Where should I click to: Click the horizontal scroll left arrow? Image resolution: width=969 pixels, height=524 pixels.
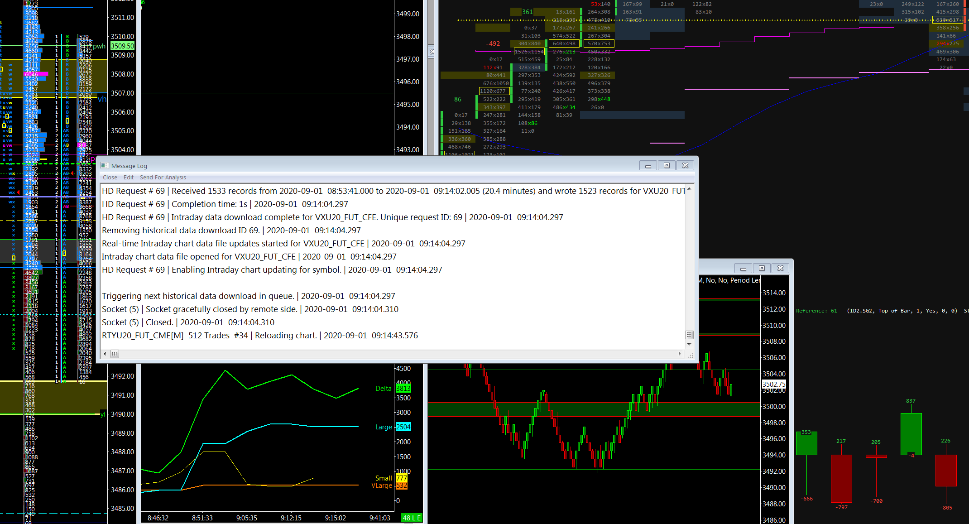105,354
